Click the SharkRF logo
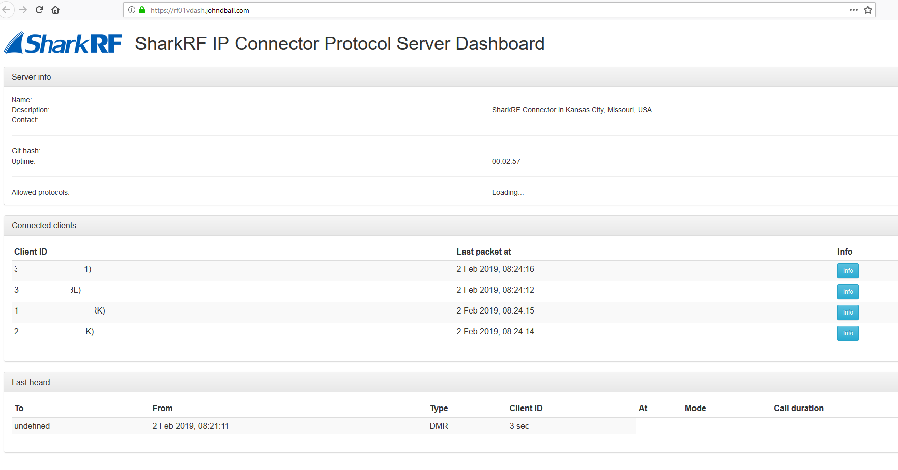Viewport: 898px width, 470px height. click(x=63, y=43)
